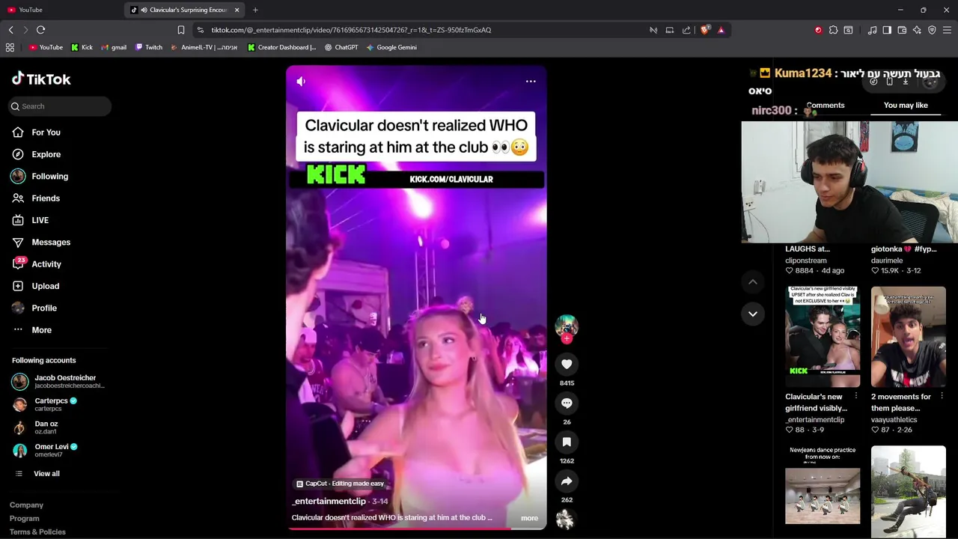Open Brave Shields lion icon
Screen dimensions: 958x539
[x=705, y=30]
